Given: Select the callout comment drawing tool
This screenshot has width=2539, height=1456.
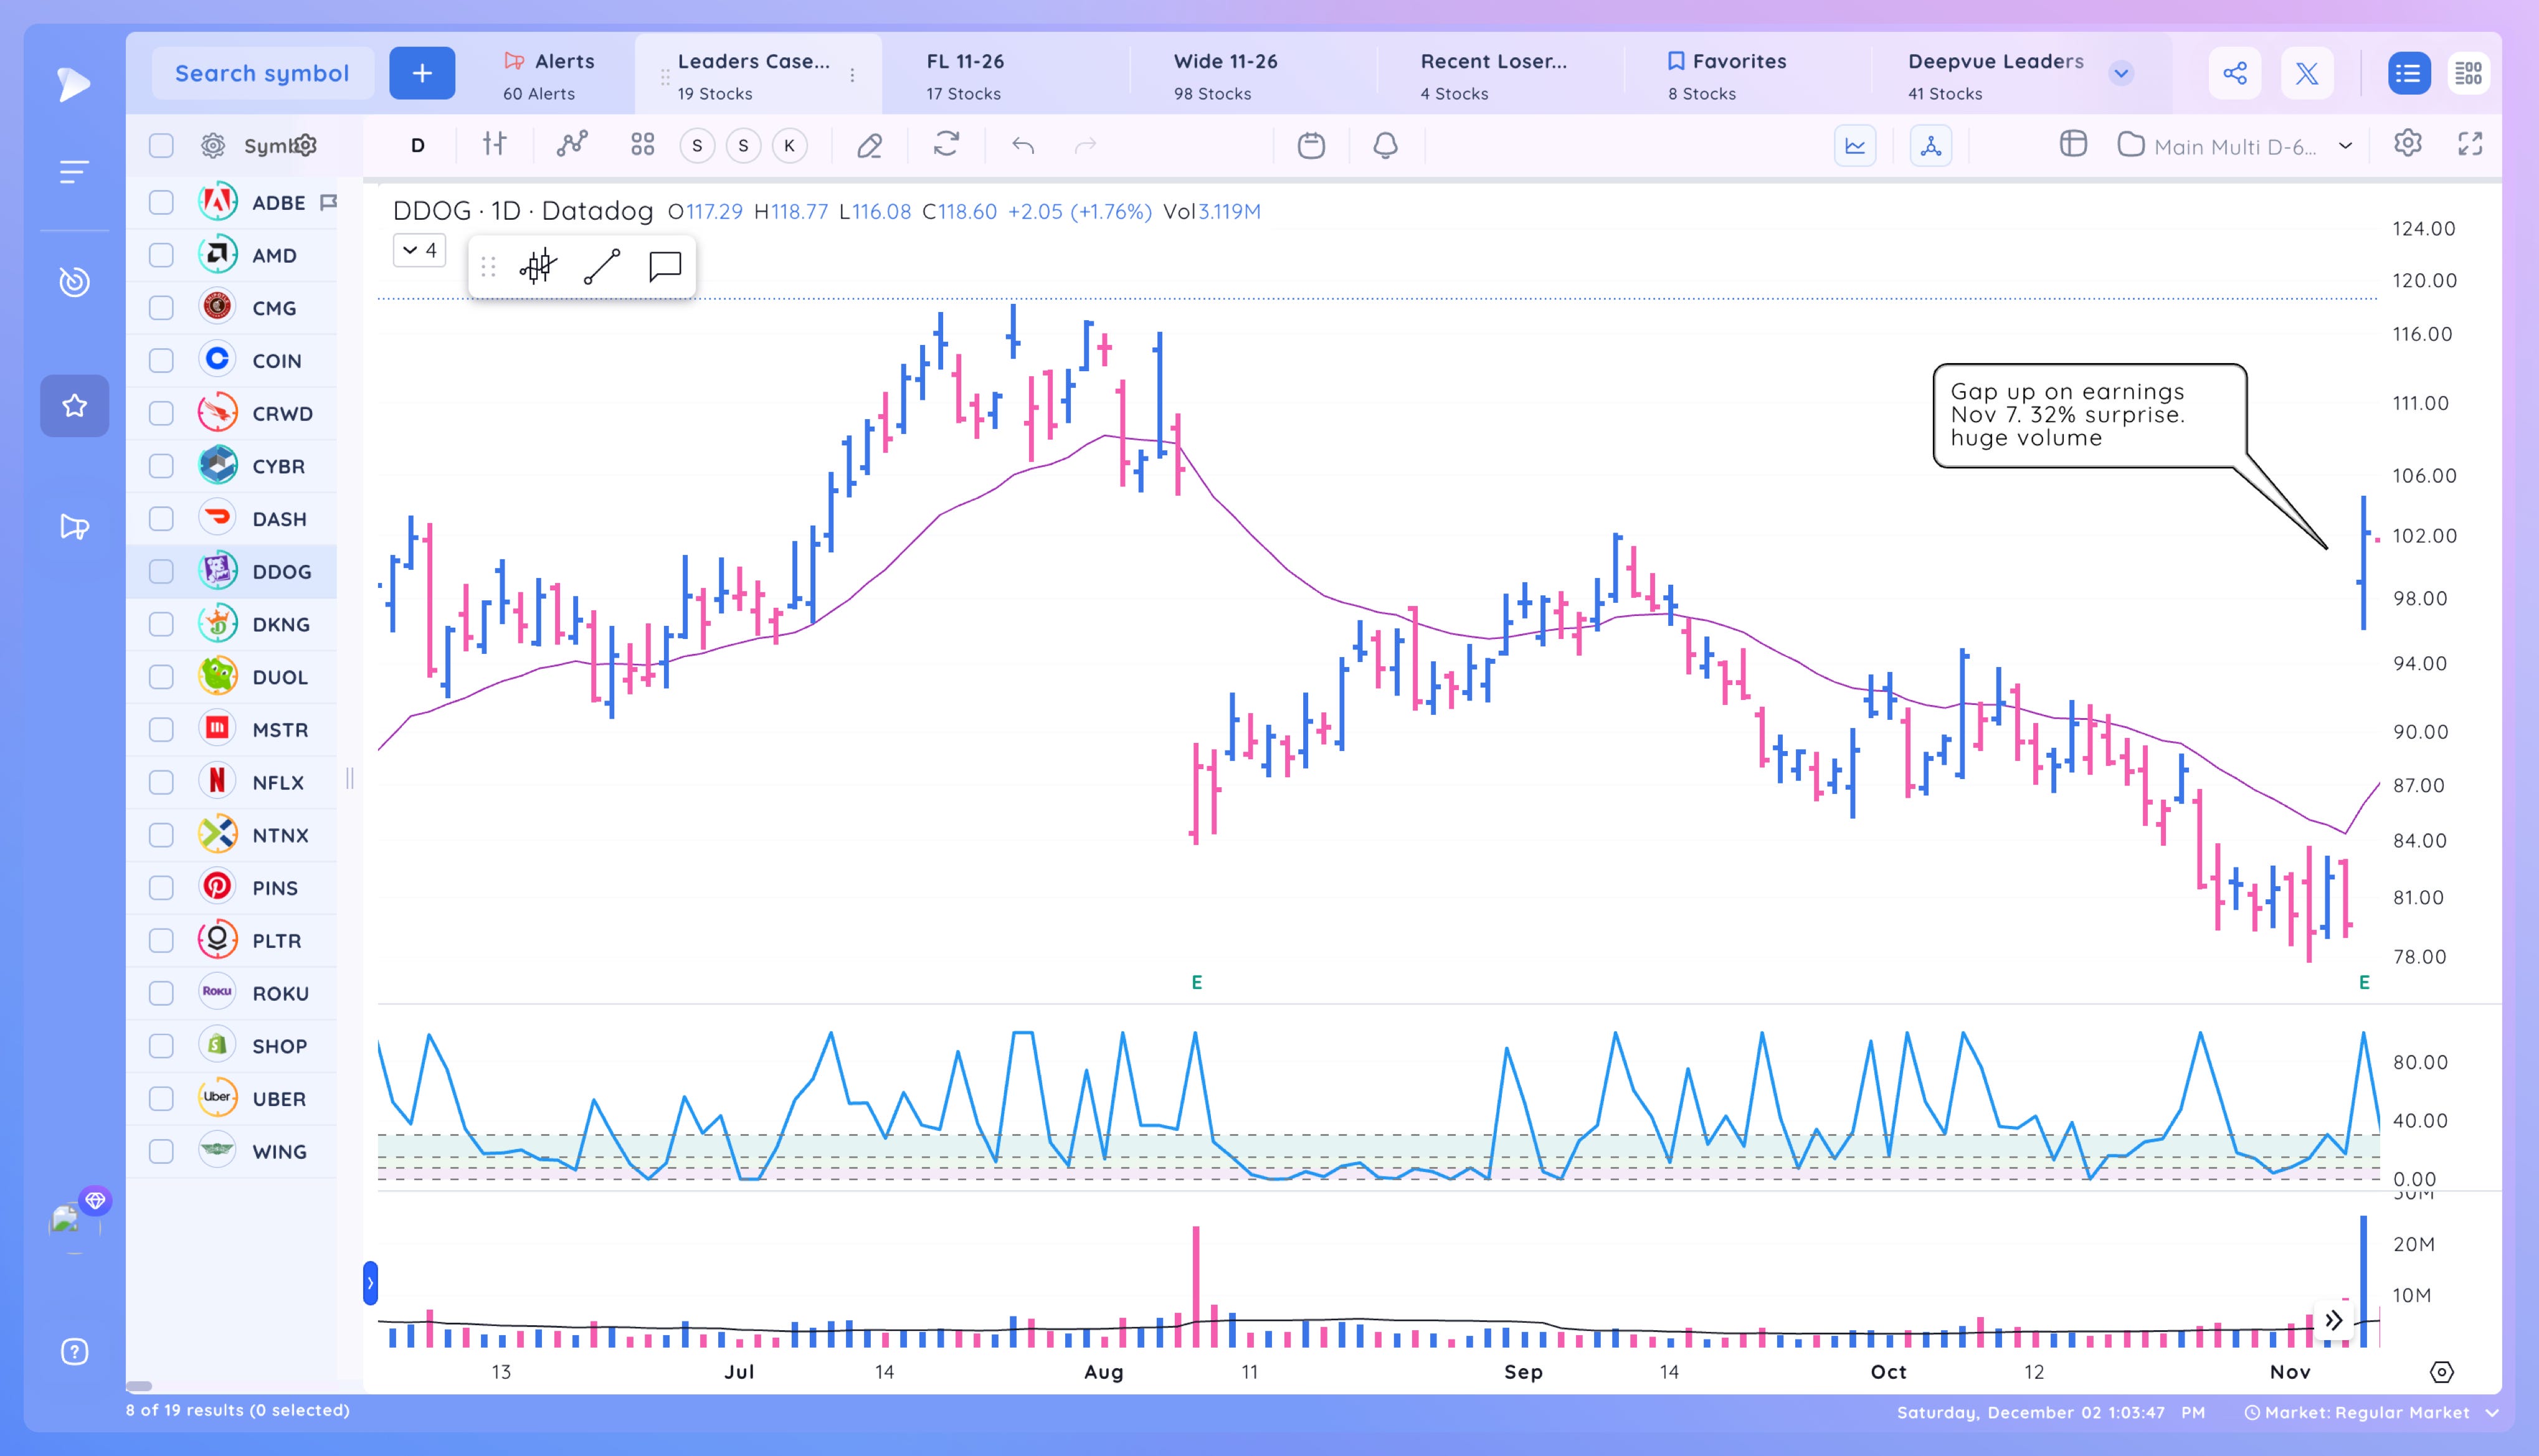Looking at the screenshot, I should click(665, 267).
